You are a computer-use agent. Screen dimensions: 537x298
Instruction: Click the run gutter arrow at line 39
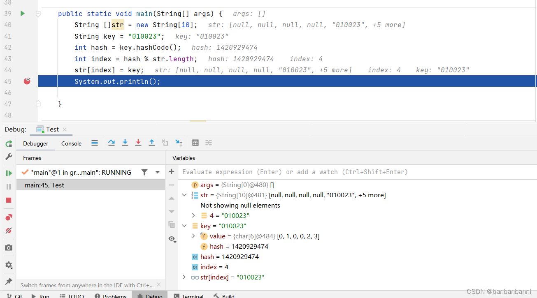click(22, 14)
